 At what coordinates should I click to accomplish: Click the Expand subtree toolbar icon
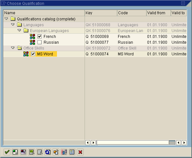(x=15, y=152)
